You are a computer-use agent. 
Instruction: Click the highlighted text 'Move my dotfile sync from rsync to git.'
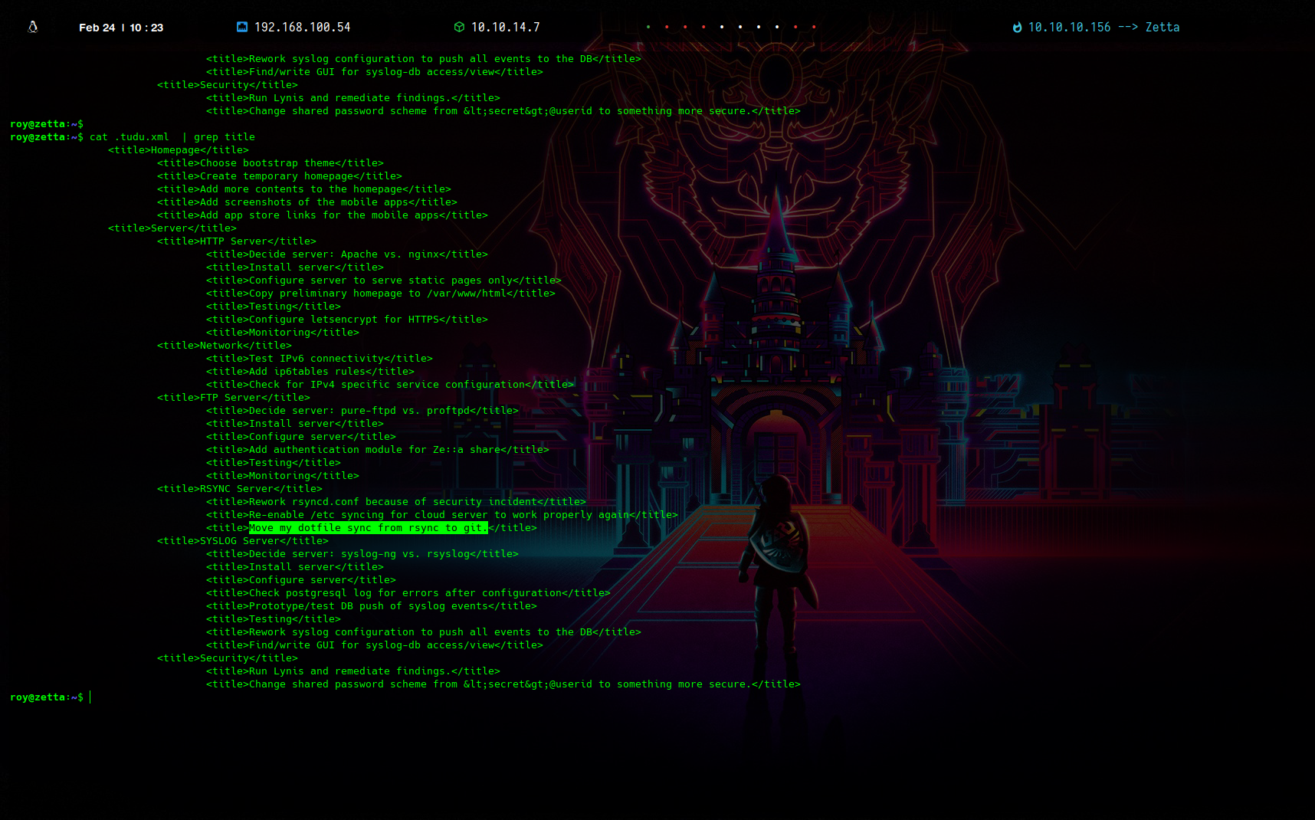(x=369, y=528)
